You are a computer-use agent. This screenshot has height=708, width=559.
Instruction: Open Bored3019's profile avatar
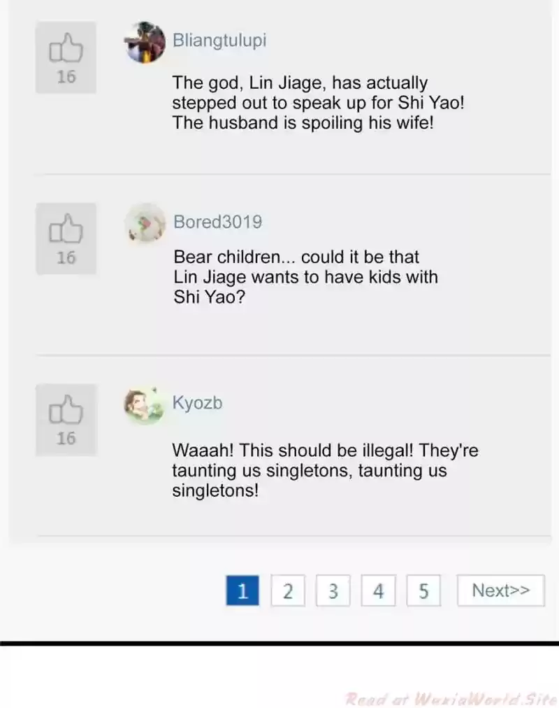(145, 224)
